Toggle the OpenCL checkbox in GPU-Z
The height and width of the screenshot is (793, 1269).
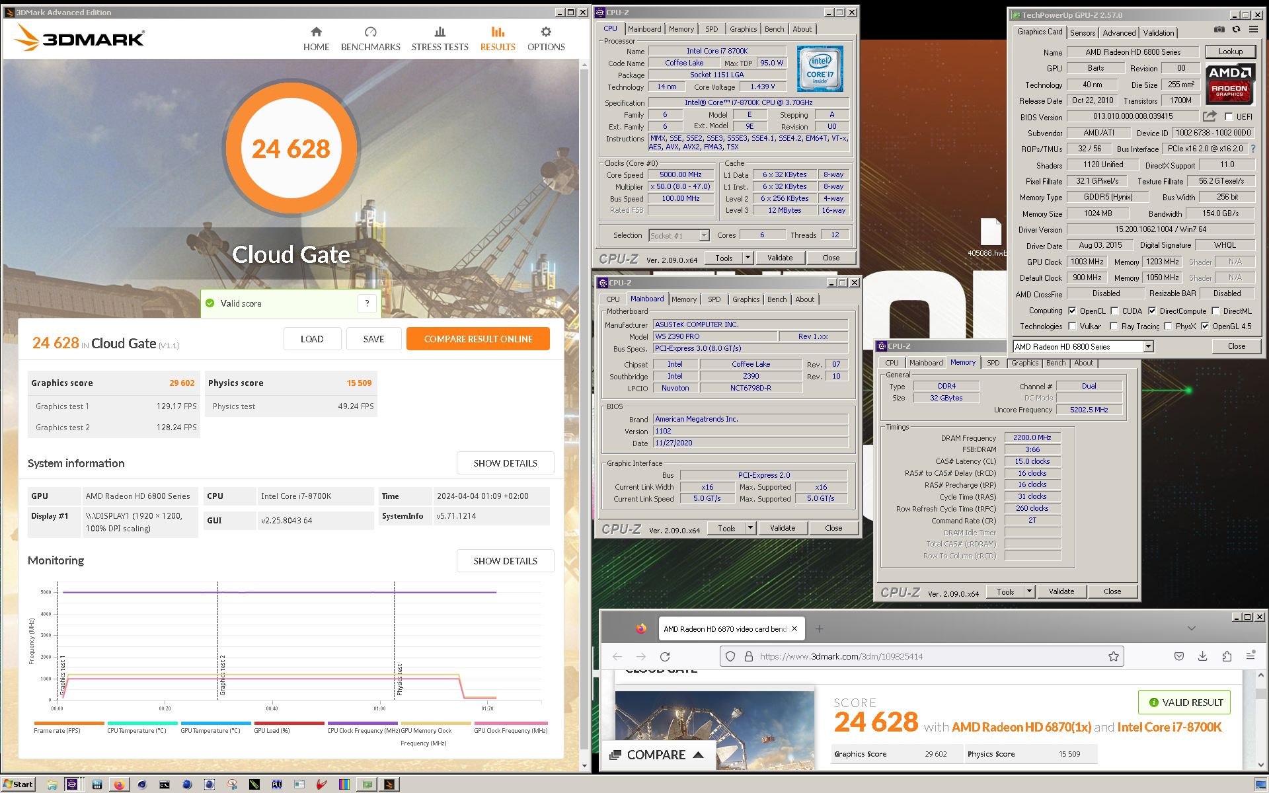[x=1072, y=311]
